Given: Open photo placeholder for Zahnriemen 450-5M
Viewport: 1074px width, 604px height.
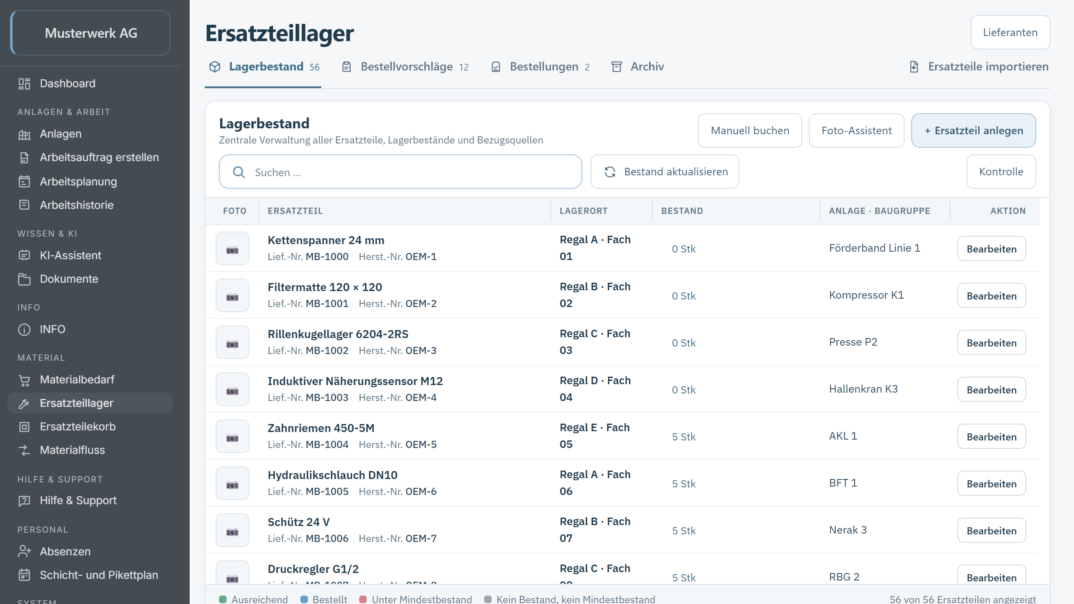Looking at the screenshot, I should tap(232, 437).
